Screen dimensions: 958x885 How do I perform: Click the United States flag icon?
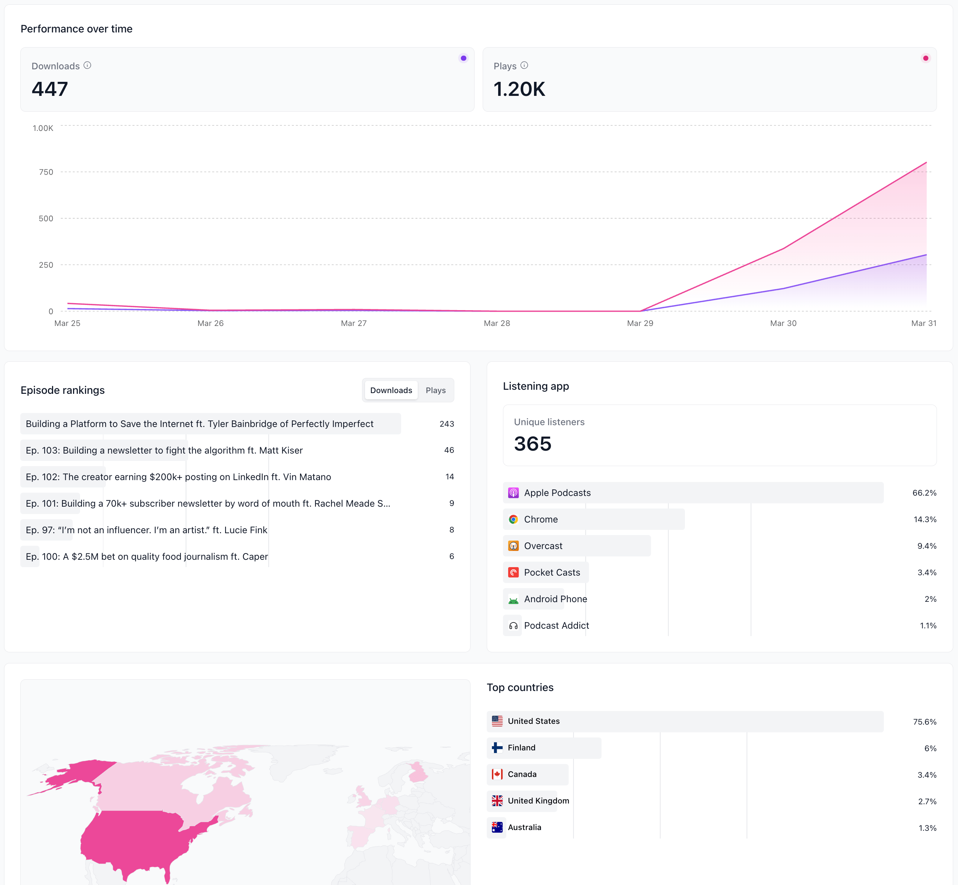(497, 721)
